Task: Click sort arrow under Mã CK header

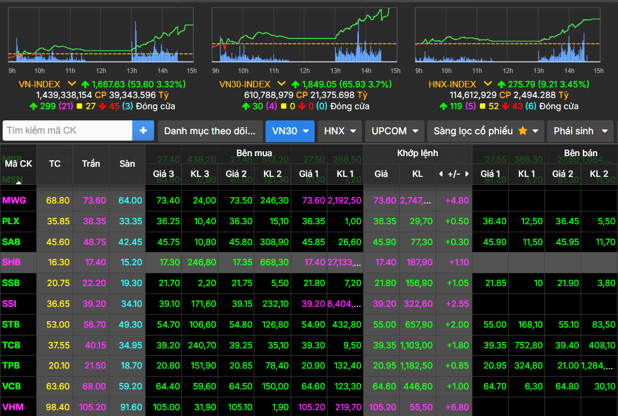Action: (19, 182)
